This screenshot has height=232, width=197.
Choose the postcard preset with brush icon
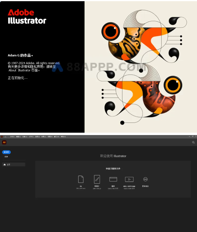(97, 179)
